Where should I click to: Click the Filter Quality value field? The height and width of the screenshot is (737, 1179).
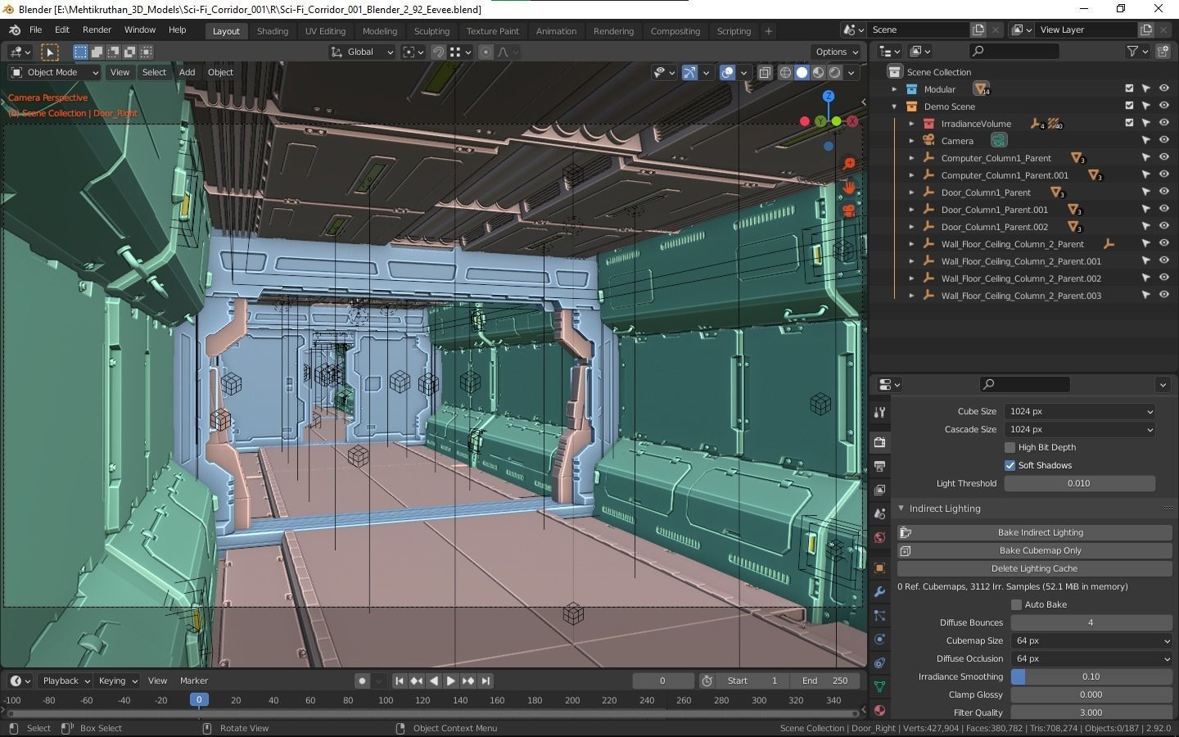1091,712
